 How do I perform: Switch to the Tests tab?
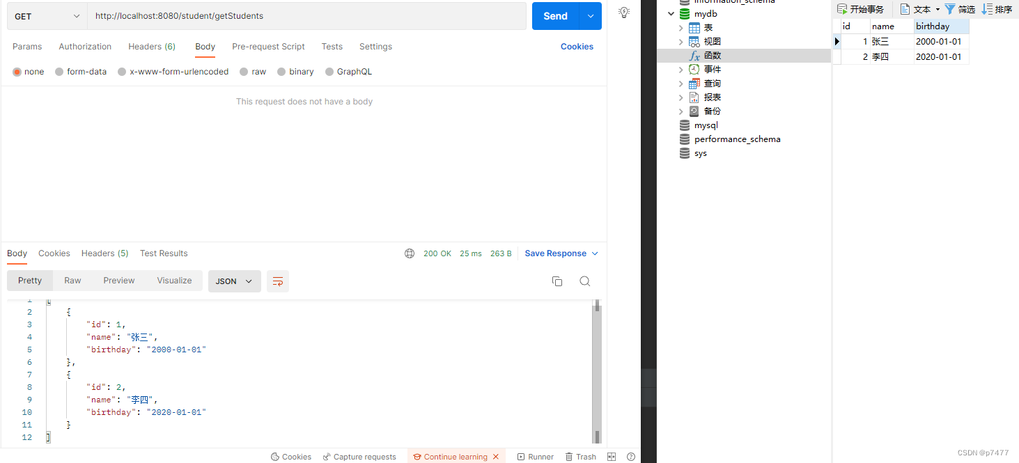[332, 47]
